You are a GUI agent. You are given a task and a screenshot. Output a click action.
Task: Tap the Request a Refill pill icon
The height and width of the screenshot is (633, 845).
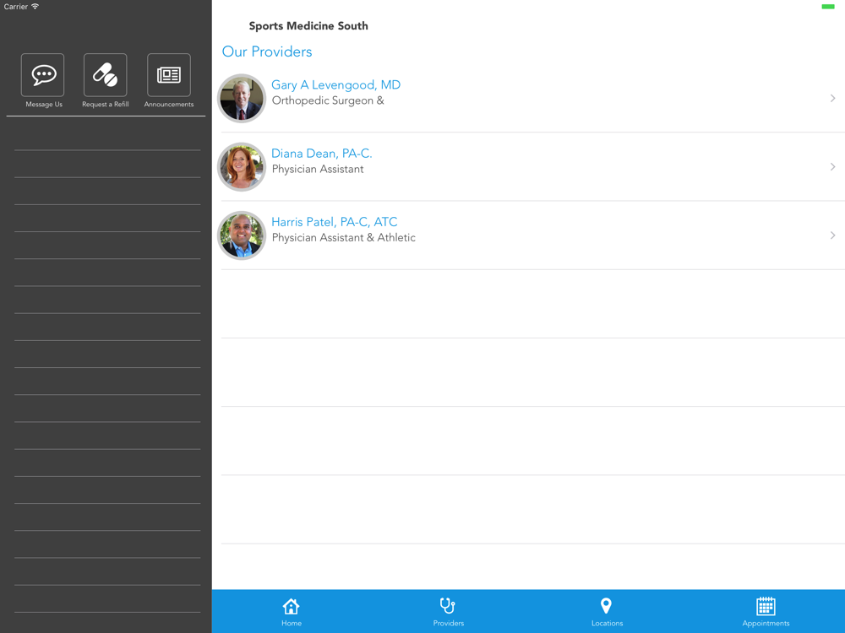[105, 75]
